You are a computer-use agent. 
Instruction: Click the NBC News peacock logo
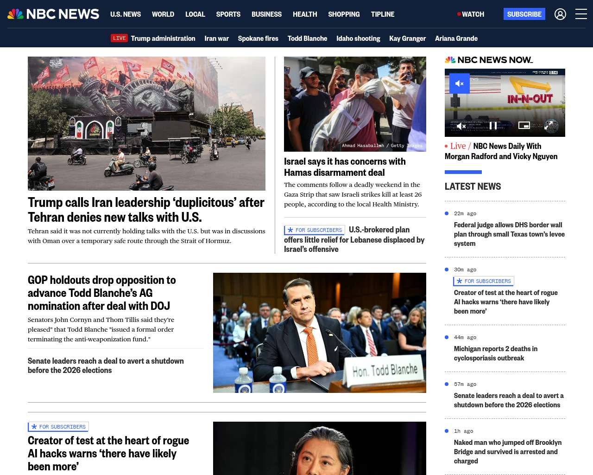click(x=53, y=14)
